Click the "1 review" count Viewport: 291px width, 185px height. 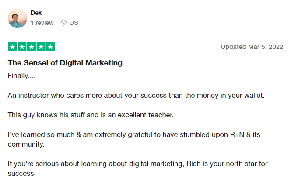click(x=42, y=23)
